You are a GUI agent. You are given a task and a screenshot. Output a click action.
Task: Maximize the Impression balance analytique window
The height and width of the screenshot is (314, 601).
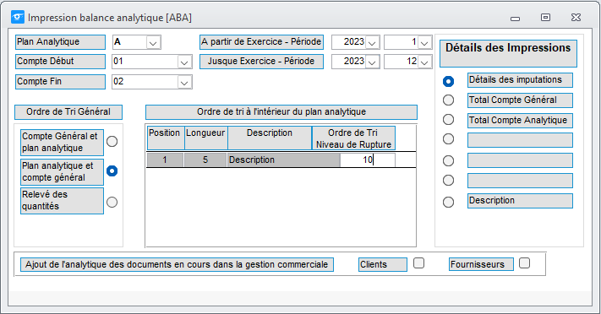(545, 17)
